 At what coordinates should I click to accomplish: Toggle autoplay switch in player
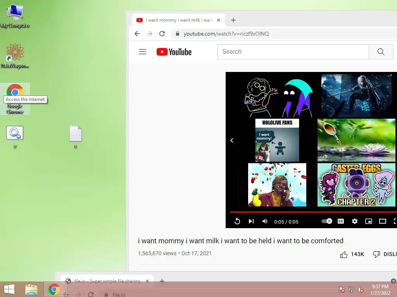click(x=326, y=221)
